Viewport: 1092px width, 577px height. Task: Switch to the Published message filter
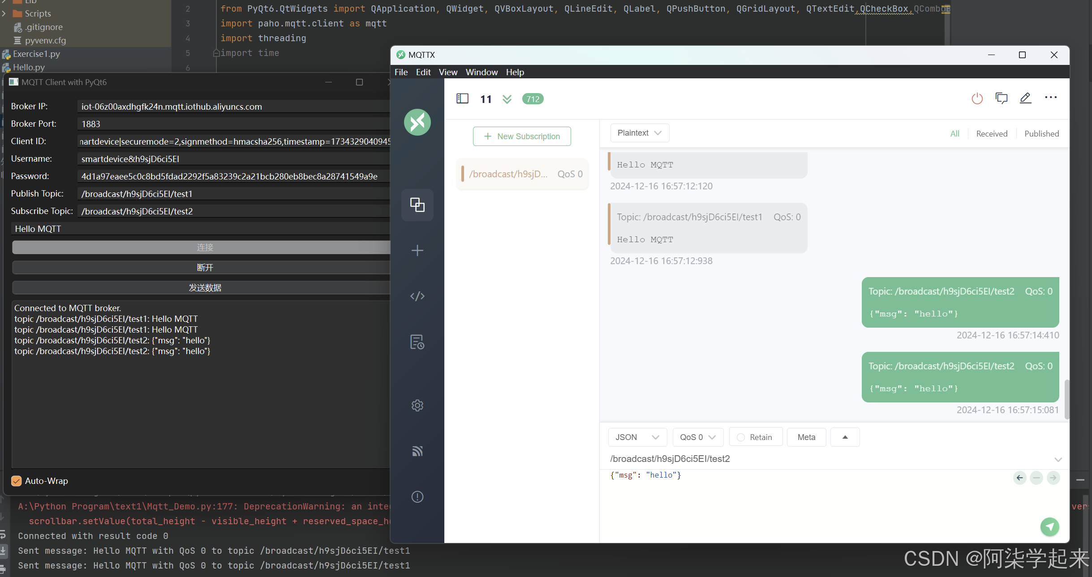1041,133
